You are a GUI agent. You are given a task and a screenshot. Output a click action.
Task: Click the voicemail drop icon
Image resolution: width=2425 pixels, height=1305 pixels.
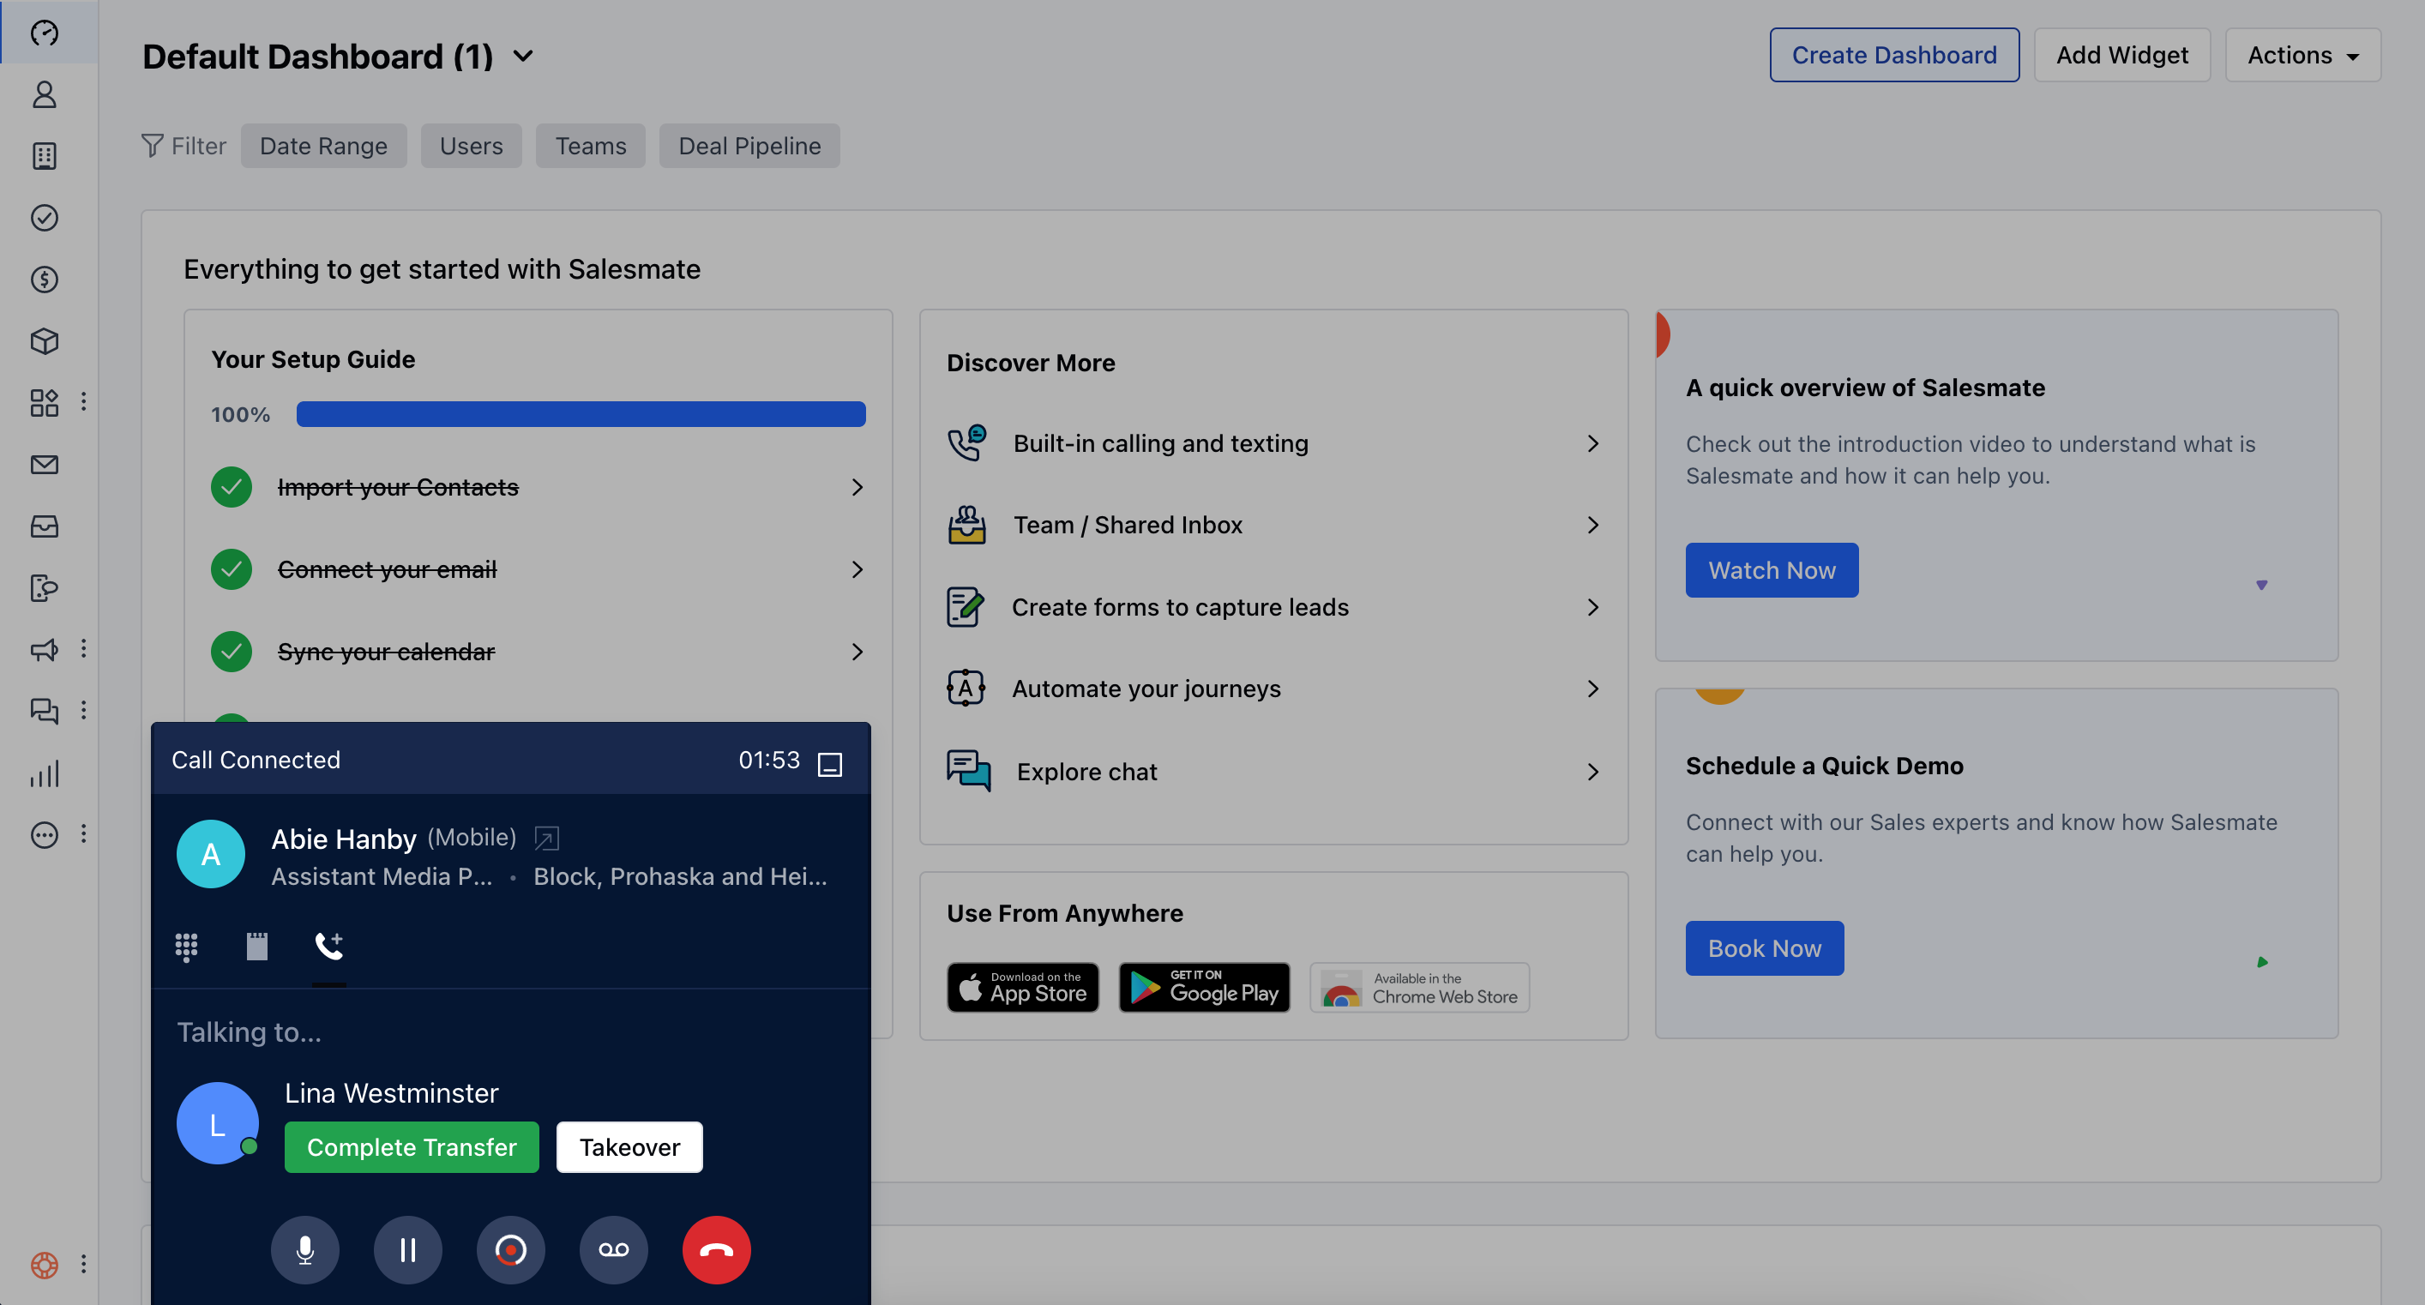coord(613,1249)
